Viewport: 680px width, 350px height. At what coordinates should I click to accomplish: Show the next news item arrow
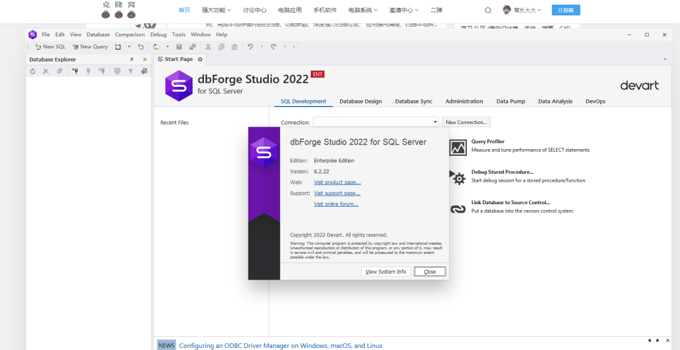658,341
